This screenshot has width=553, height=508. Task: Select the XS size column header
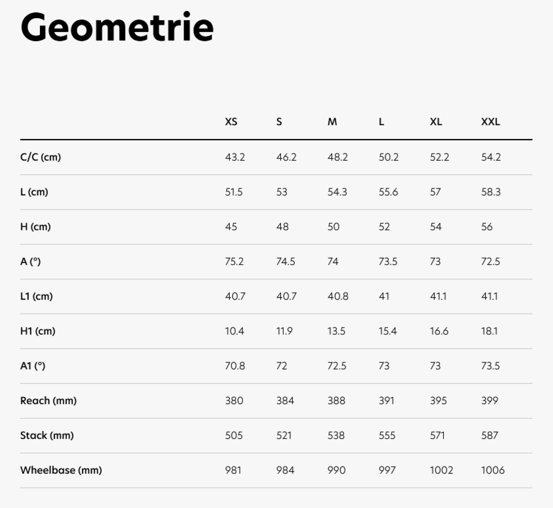click(231, 122)
